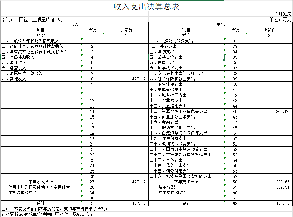
Task: Select the cell 二十一、国有资本经营预算支出
Action: pyautogui.click(x=186, y=149)
